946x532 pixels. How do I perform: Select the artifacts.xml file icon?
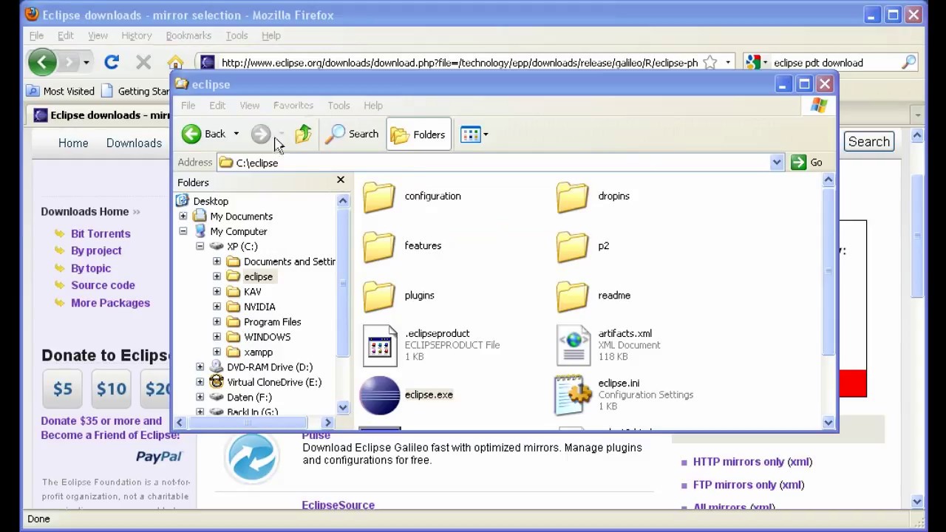click(x=574, y=345)
